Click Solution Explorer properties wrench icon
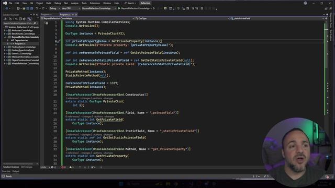Image resolution: width=335 pixels, height=188 pixels. coord(29,19)
